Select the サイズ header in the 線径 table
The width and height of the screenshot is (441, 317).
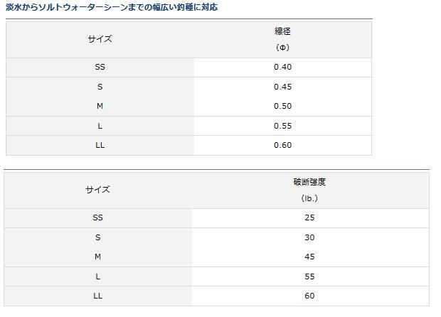pyautogui.click(x=100, y=39)
